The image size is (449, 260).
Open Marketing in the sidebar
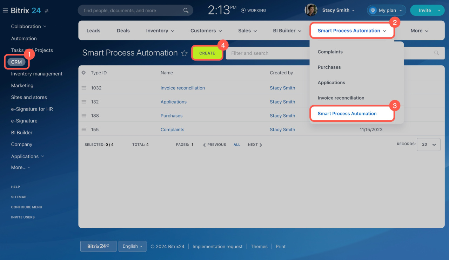[22, 86]
